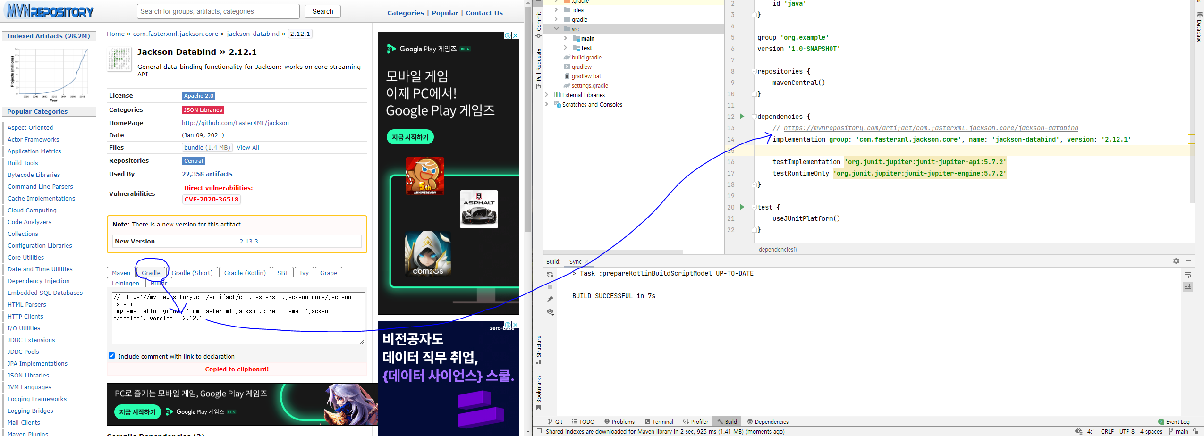Hide the Build panel with minus icon
Screen dimensions: 1204x436
tap(1188, 261)
